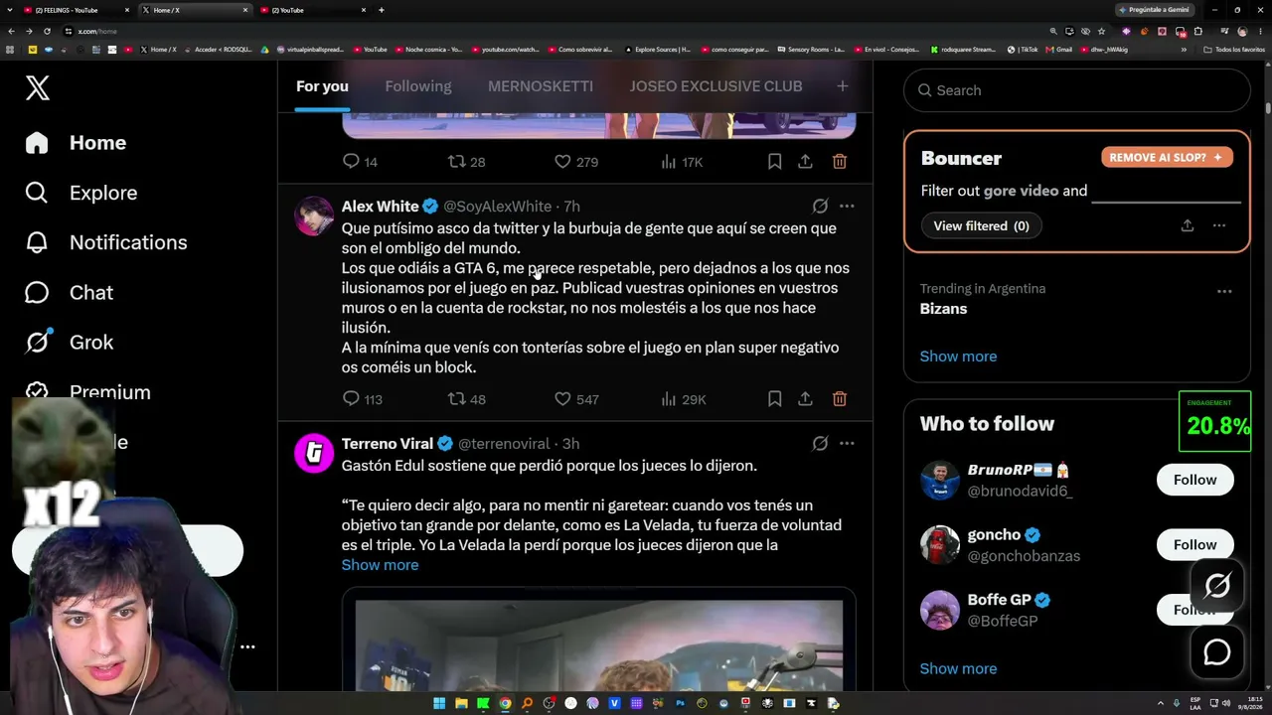
Task: Add a new timeline tab with plus
Action: pyautogui.click(x=843, y=86)
